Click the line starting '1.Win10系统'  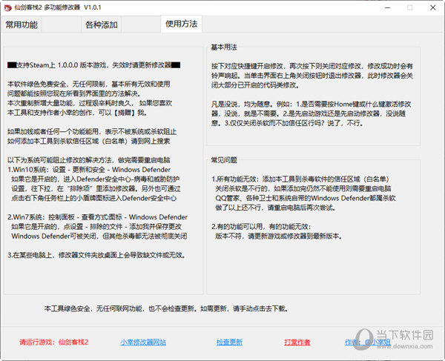coord(89,170)
